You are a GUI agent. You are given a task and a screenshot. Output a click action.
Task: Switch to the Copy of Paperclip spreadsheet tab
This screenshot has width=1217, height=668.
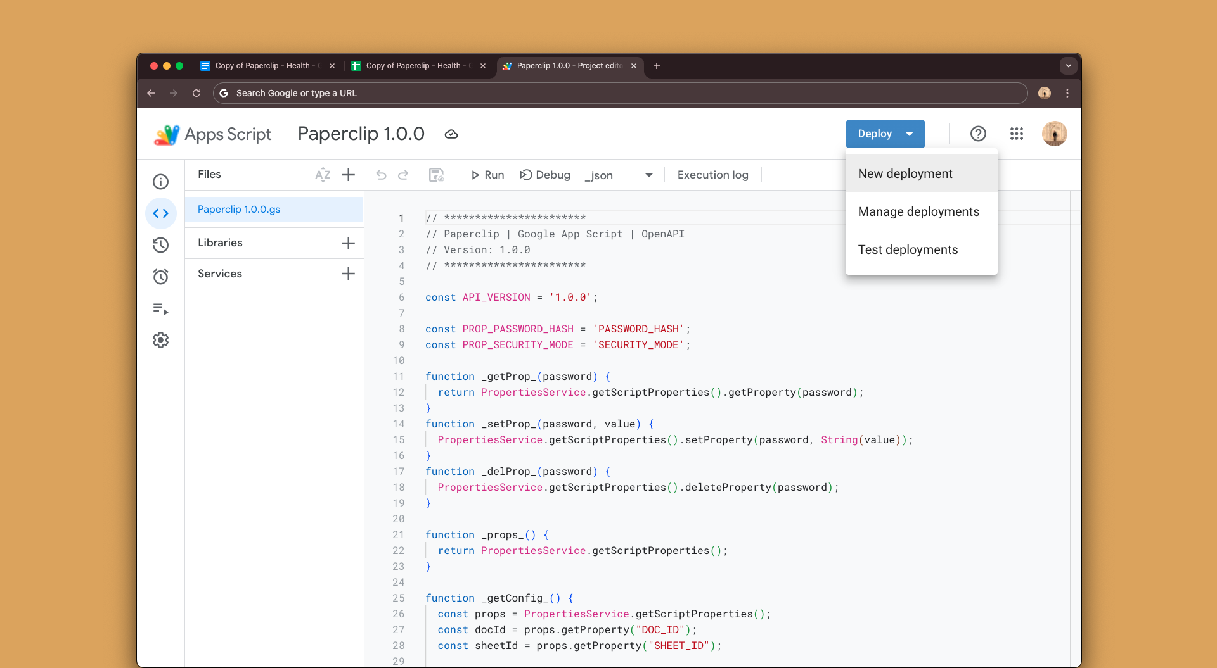415,66
